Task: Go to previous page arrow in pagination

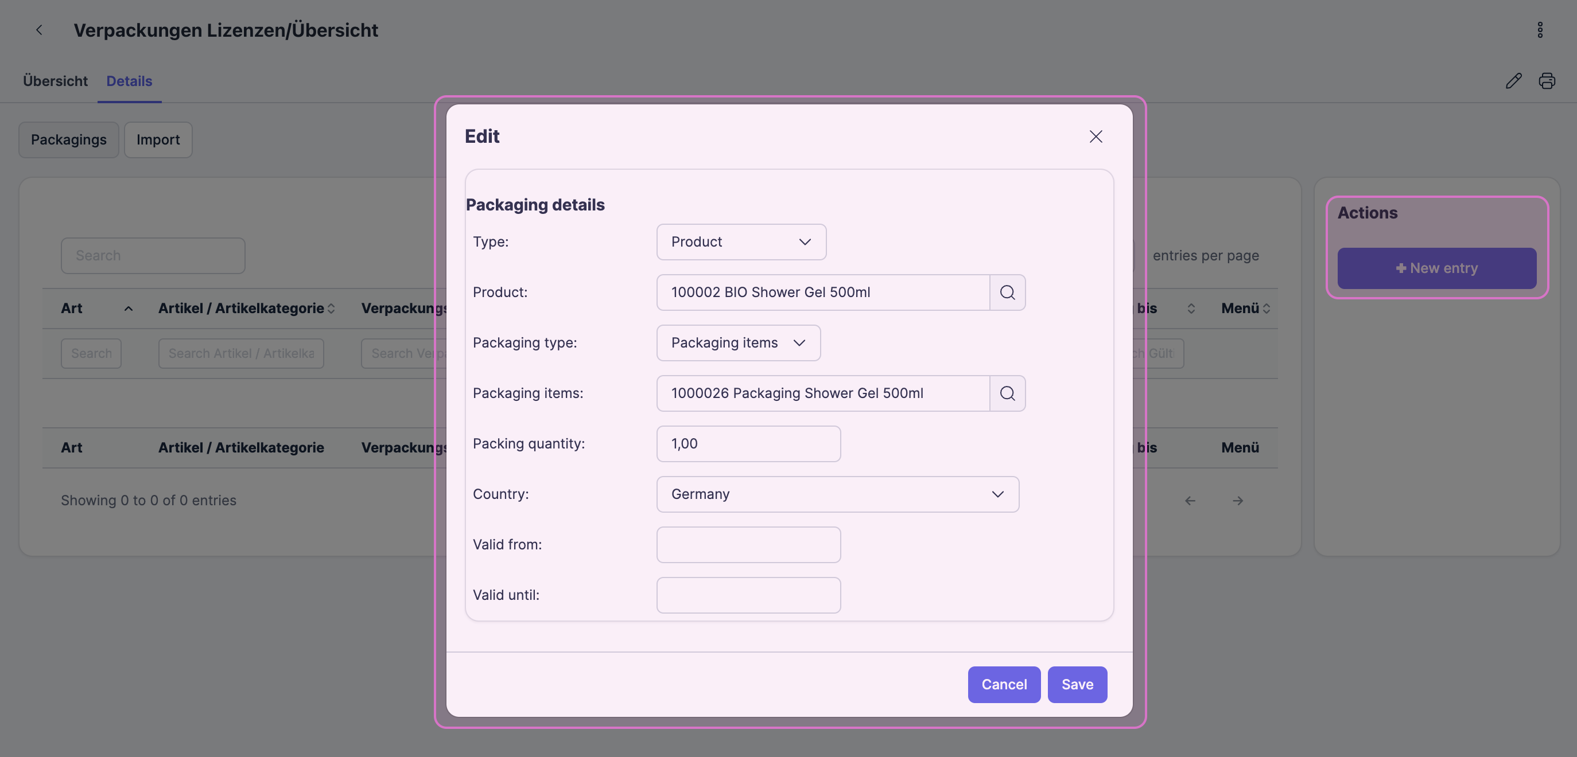Action: 1190,501
